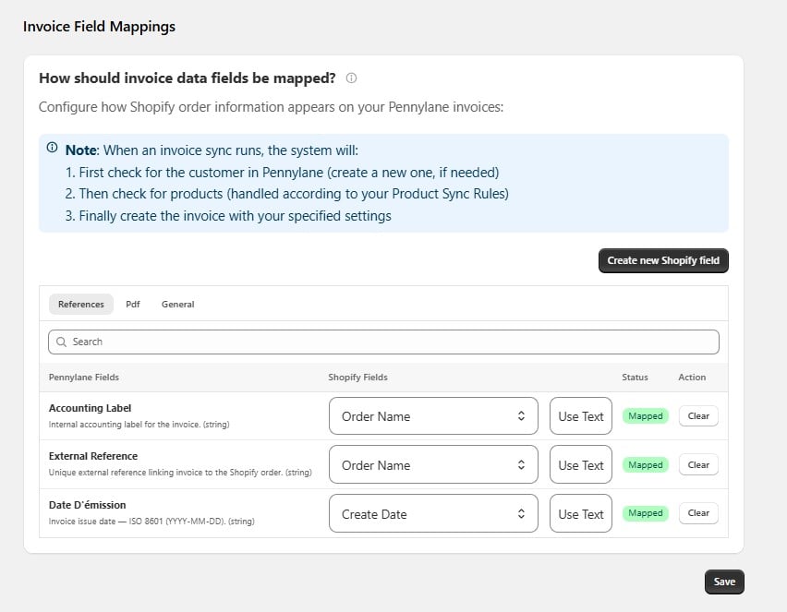Click the Invoice Field Mappings page title
Screen dimensions: 787x612
[x=99, y=27]
